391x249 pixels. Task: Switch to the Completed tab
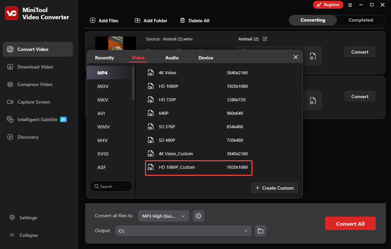click(361, 20)
